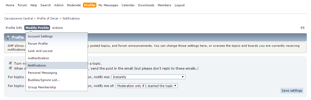Open the Moderation only if I started dropdown
The height and width of the screenshot is (100, 311).
pos(147,86)
